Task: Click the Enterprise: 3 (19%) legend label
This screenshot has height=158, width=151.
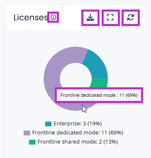Action: (78, 124)
